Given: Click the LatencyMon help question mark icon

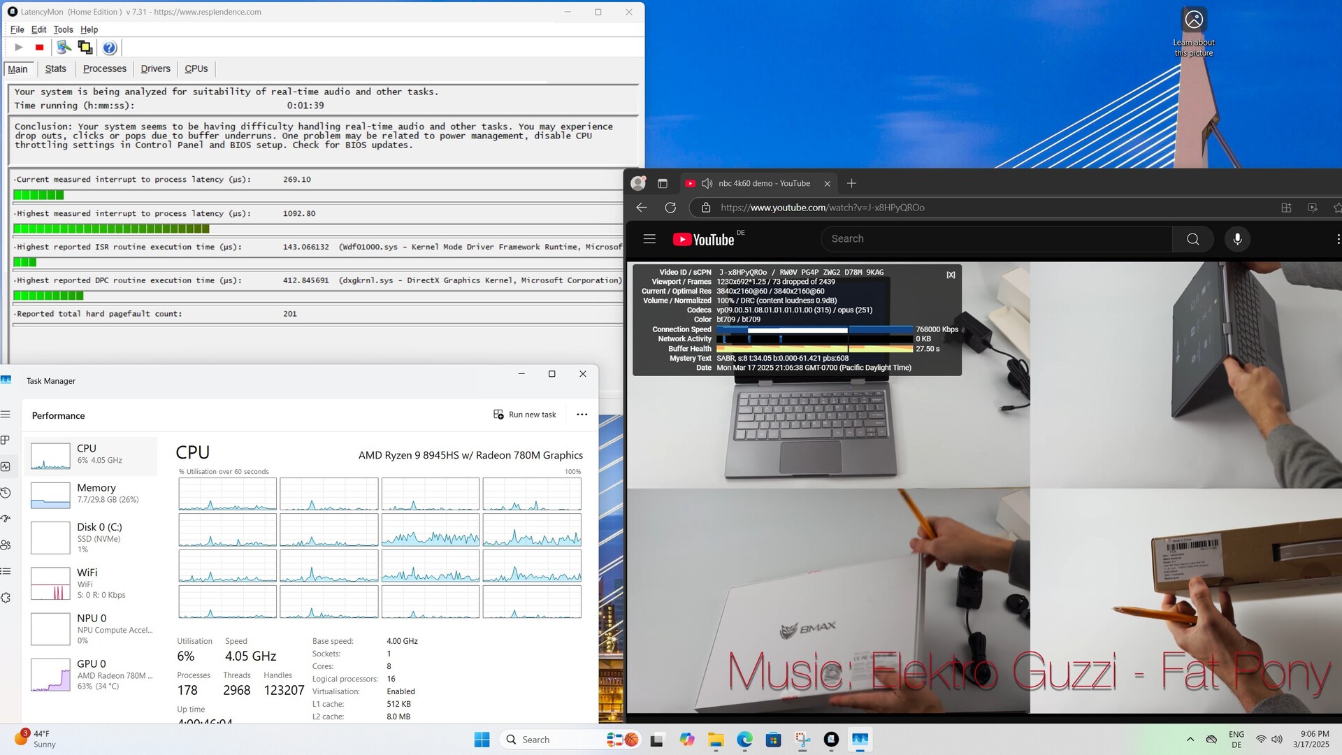Looking at the screenshot, I should [110, 48].
